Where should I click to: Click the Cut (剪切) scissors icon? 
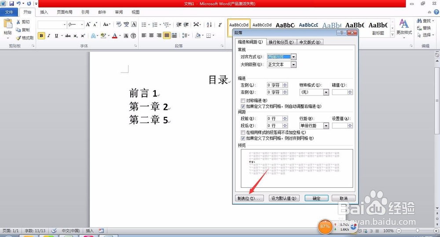click(18, 22)
